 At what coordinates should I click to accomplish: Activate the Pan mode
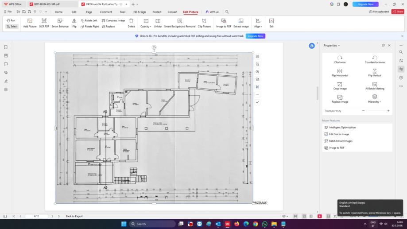pyautogui.click(x=12, y=20)
